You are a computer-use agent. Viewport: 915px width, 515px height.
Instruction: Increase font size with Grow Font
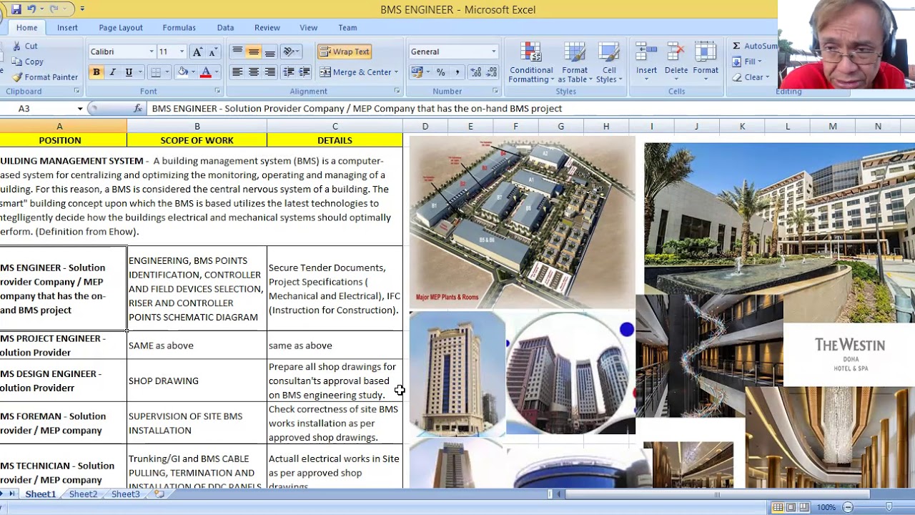(x=198, y=51)
